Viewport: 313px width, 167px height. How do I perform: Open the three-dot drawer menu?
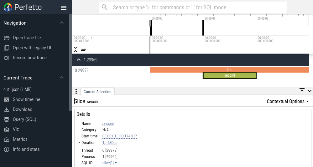tap(76, 91)
